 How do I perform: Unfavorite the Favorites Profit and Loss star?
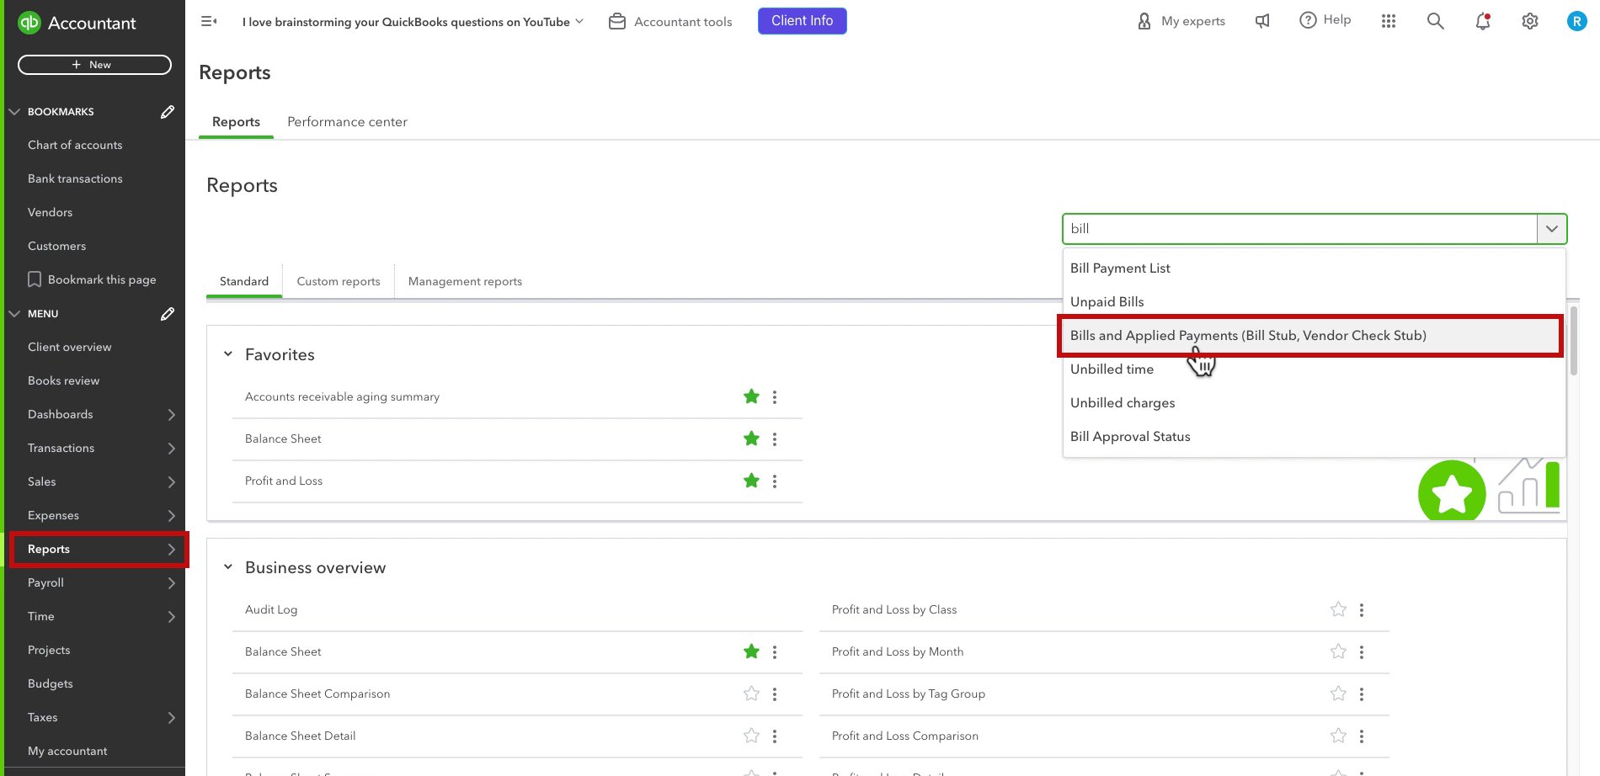tap(751, 481)
